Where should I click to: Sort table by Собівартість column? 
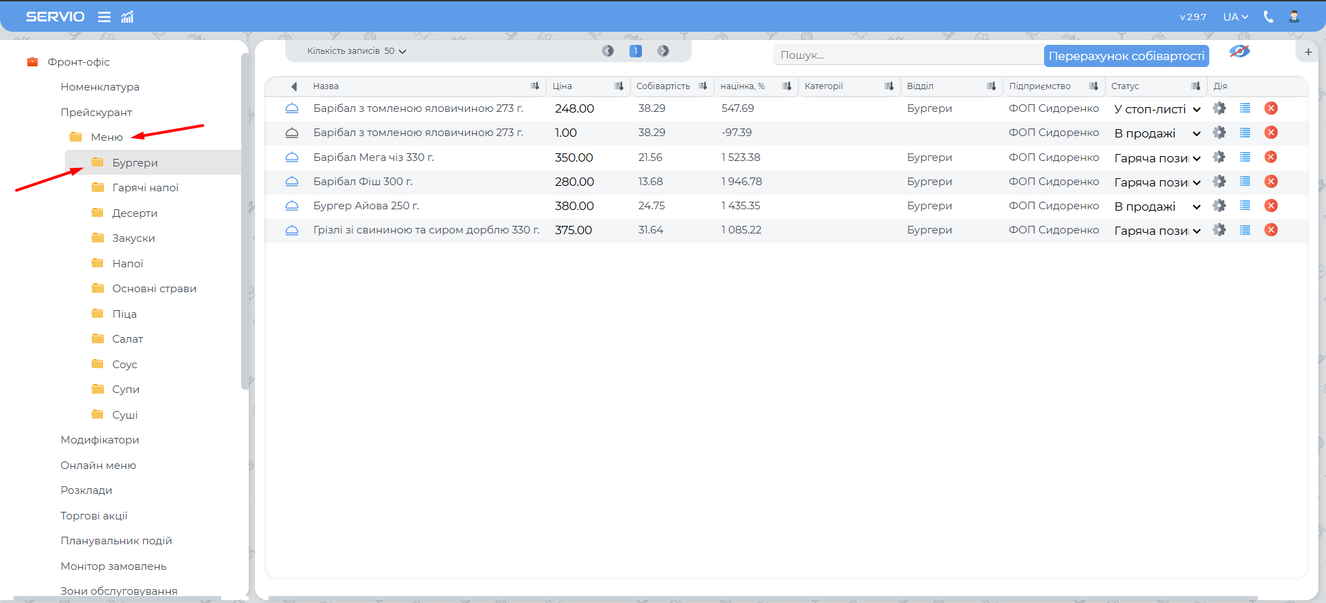pos(702,86)
